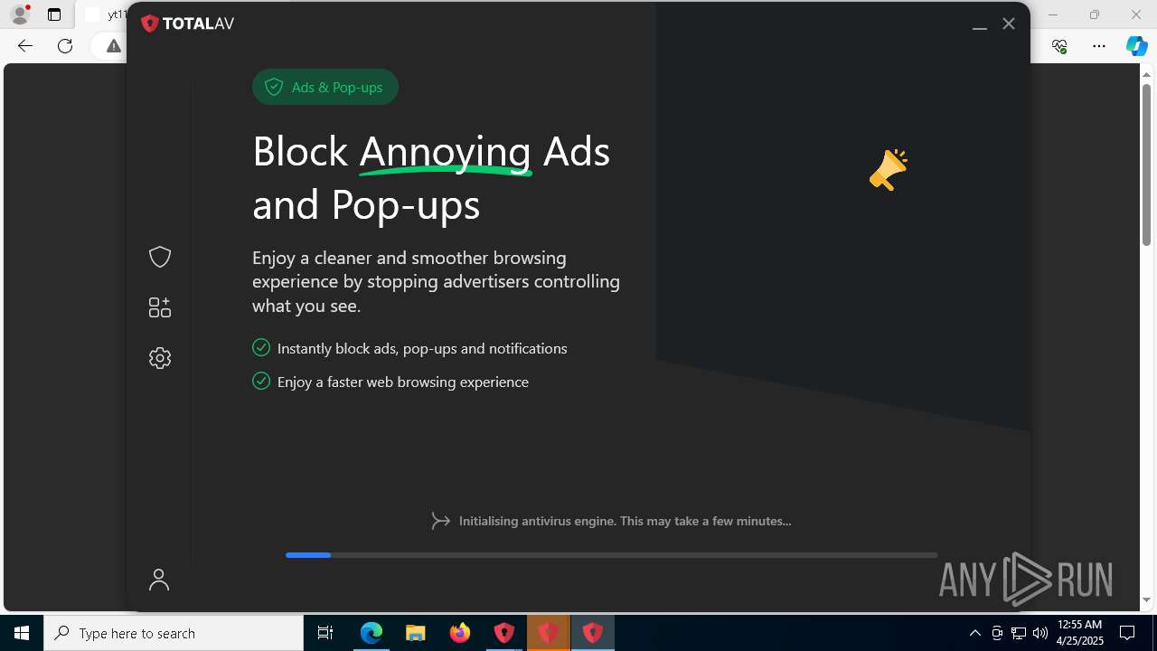Restore down the Edge browser window
Screen dimensions: 1157x651
(x=1095, y=14)
